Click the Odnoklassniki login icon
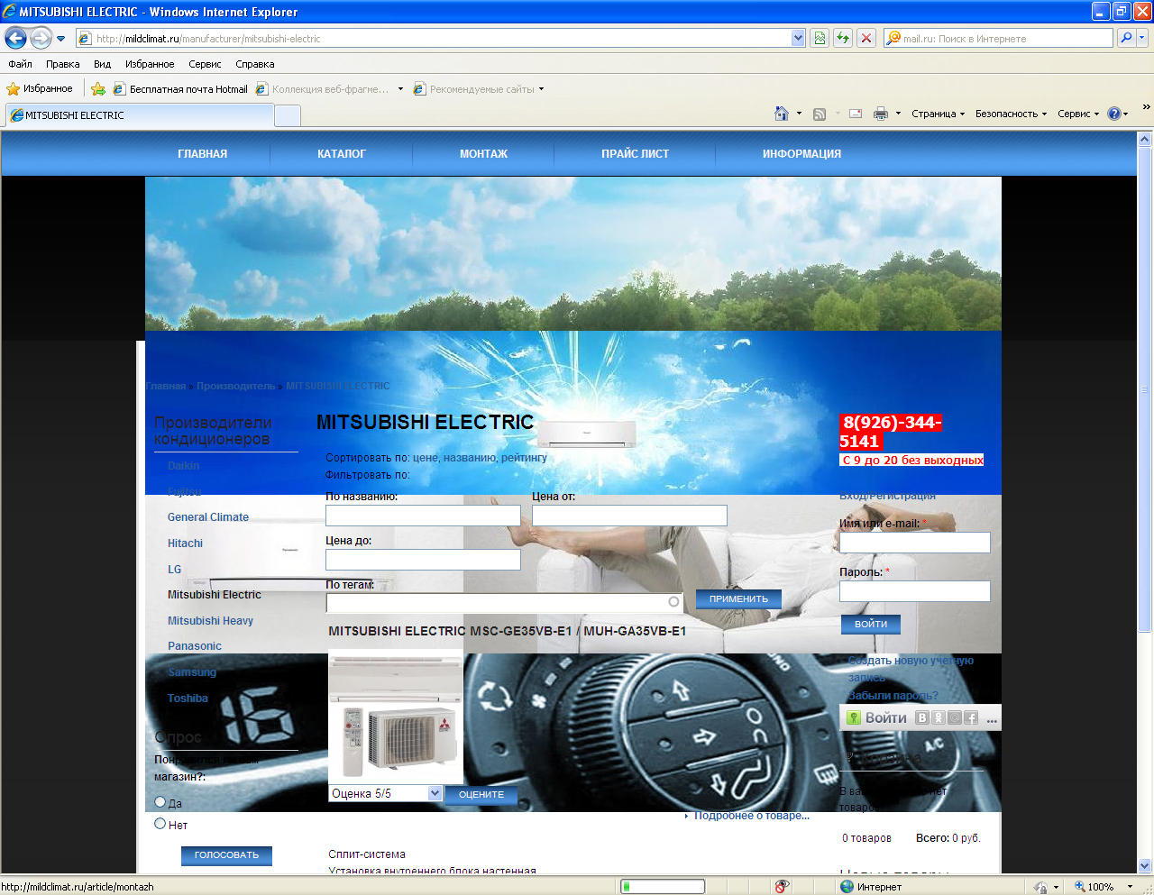Image resolution: width=1154 pixels, height=895 pixels. point(938,717)
